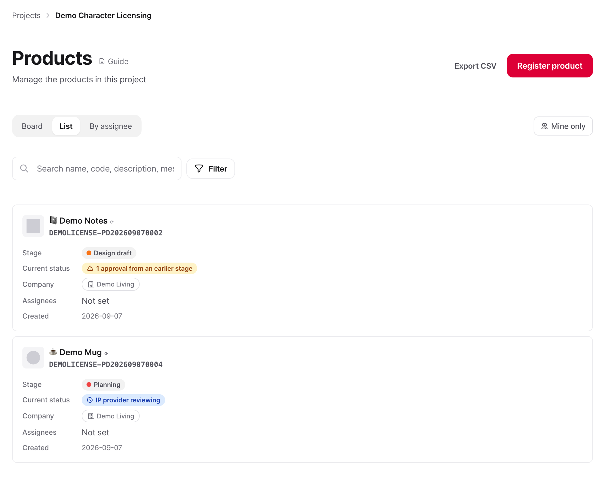The image size is (605, 478).
Task: Click Not set assignees in Demo Notes card
Action: point(95,301)
